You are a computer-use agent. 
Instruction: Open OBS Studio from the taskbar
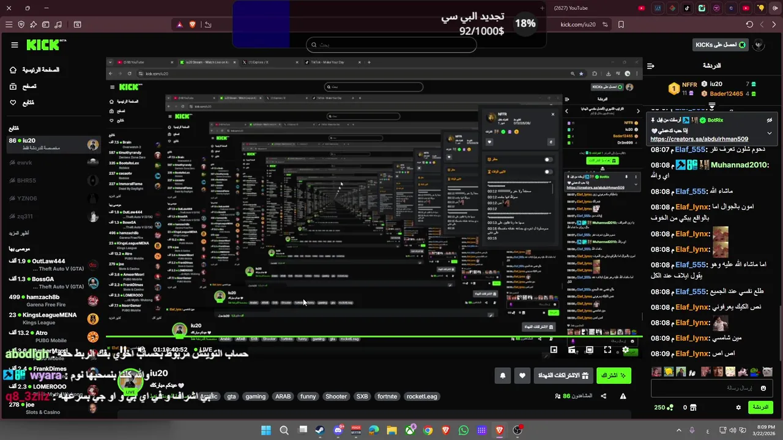518,430
